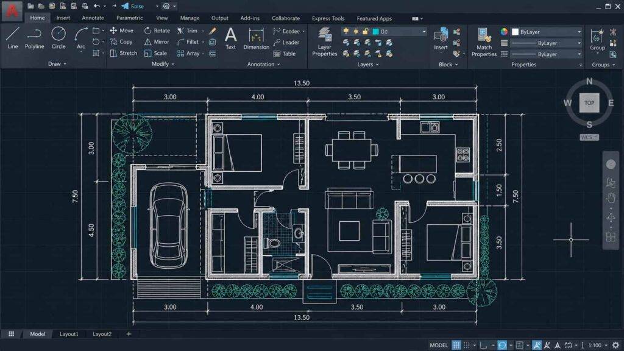
Task: Expand the Modify panel
Action: coord(163,63)
